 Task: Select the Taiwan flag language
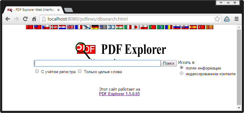[38, 27]
